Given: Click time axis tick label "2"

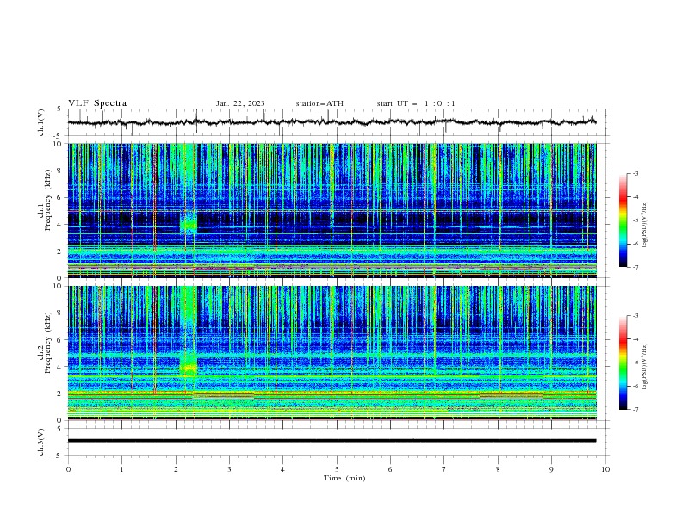Looking at the screenshot, I should [176, 469].
